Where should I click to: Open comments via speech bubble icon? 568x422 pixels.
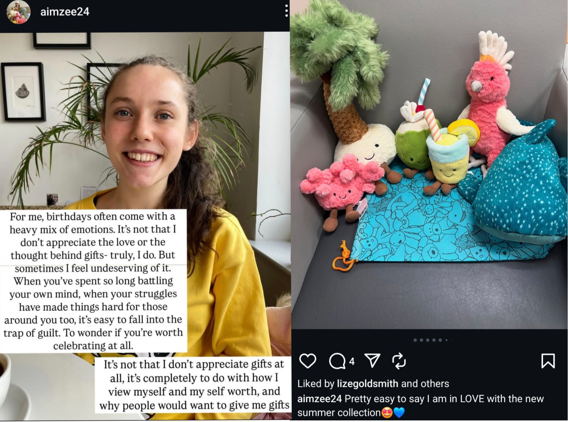coord(337,361)
